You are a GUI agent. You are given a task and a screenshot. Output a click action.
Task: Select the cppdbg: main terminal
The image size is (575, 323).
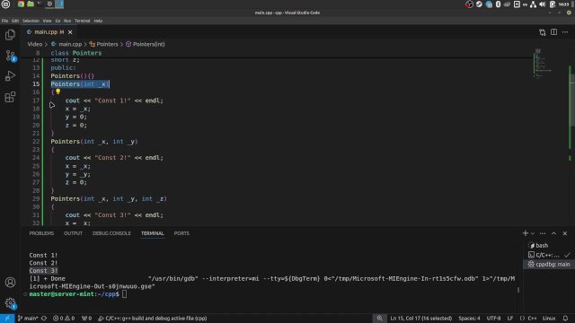549,265
